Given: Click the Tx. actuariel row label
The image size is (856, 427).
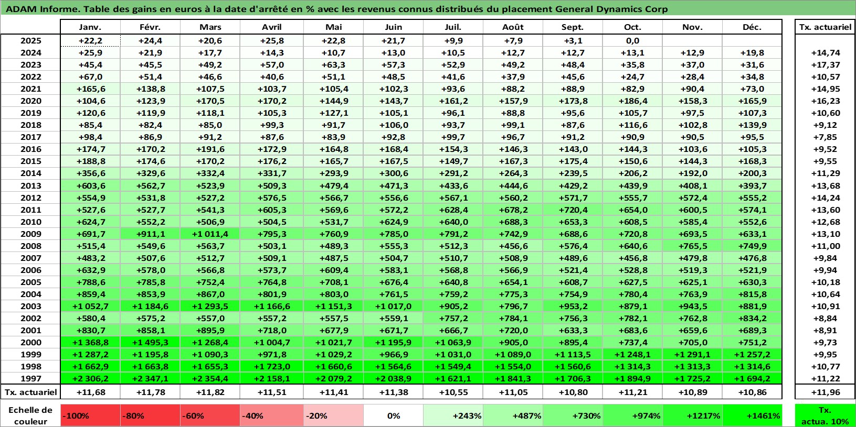Looking at the screenshot, I should click(30, 392).
